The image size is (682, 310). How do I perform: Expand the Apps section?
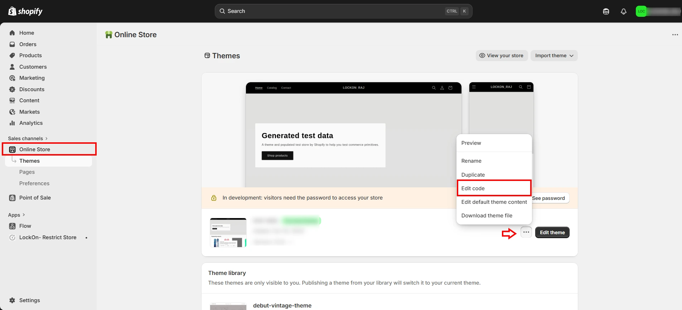(16, 215)
